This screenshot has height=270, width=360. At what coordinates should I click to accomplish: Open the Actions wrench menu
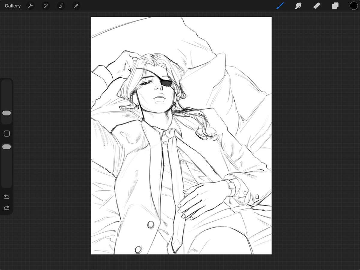pyautogui.click(x=30, y=6)
